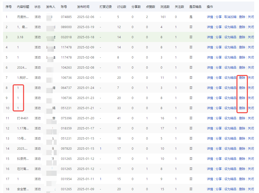Click 关闭 for row 17
Image resolution: width=259 pixels, height=193 pixels.
coord(251,179)
